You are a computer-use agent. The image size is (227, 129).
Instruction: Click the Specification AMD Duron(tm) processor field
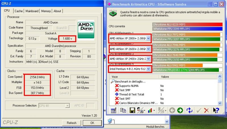[60, 46]
